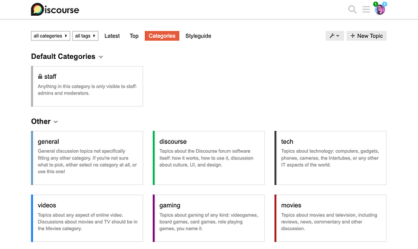The image size is (418, 249).
Task: Open the Styleguide tab
Action: (x=198, y=36)
